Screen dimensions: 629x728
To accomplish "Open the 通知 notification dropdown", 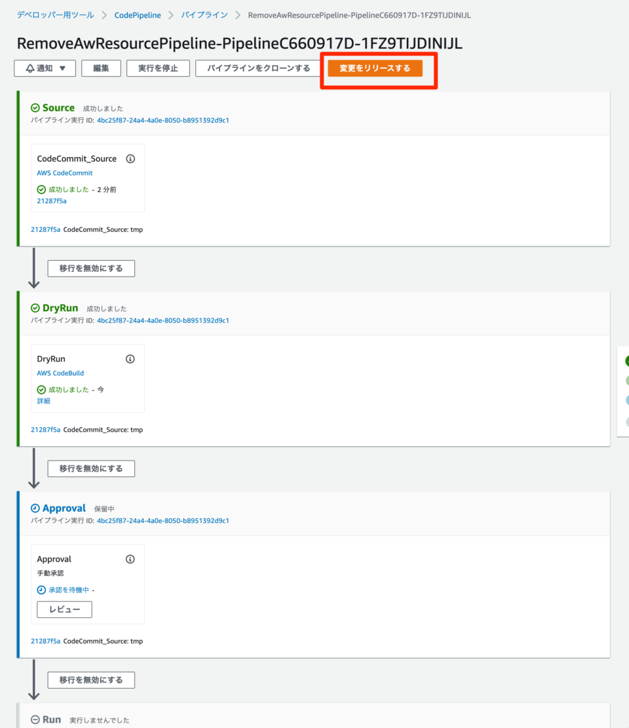I will pos(45,68).
